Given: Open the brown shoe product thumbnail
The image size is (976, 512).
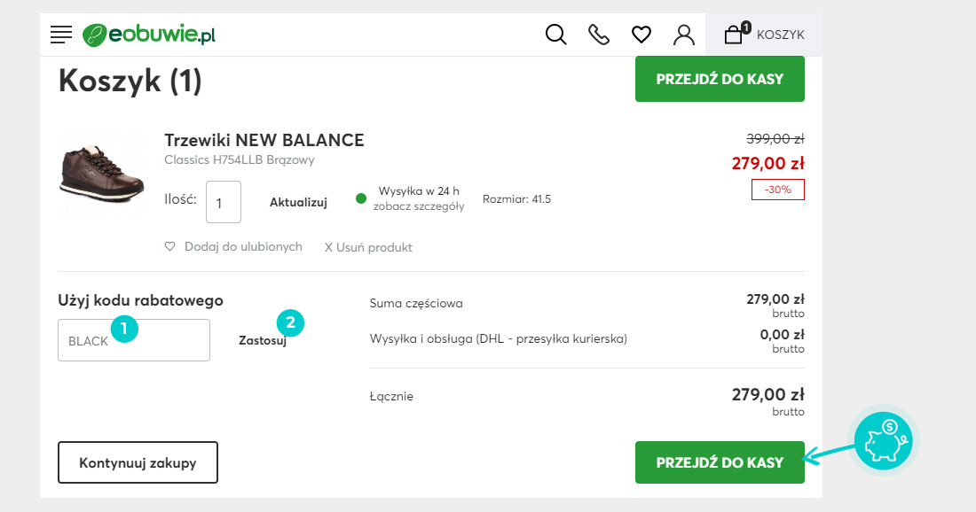Looking at the screenshot, I should pos(101,174).
